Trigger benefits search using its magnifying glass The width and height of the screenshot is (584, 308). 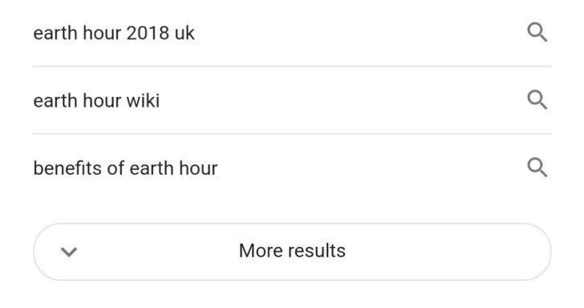(x=537, y=167)
